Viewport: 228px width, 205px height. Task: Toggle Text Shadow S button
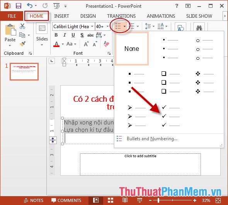click(82, 35)
